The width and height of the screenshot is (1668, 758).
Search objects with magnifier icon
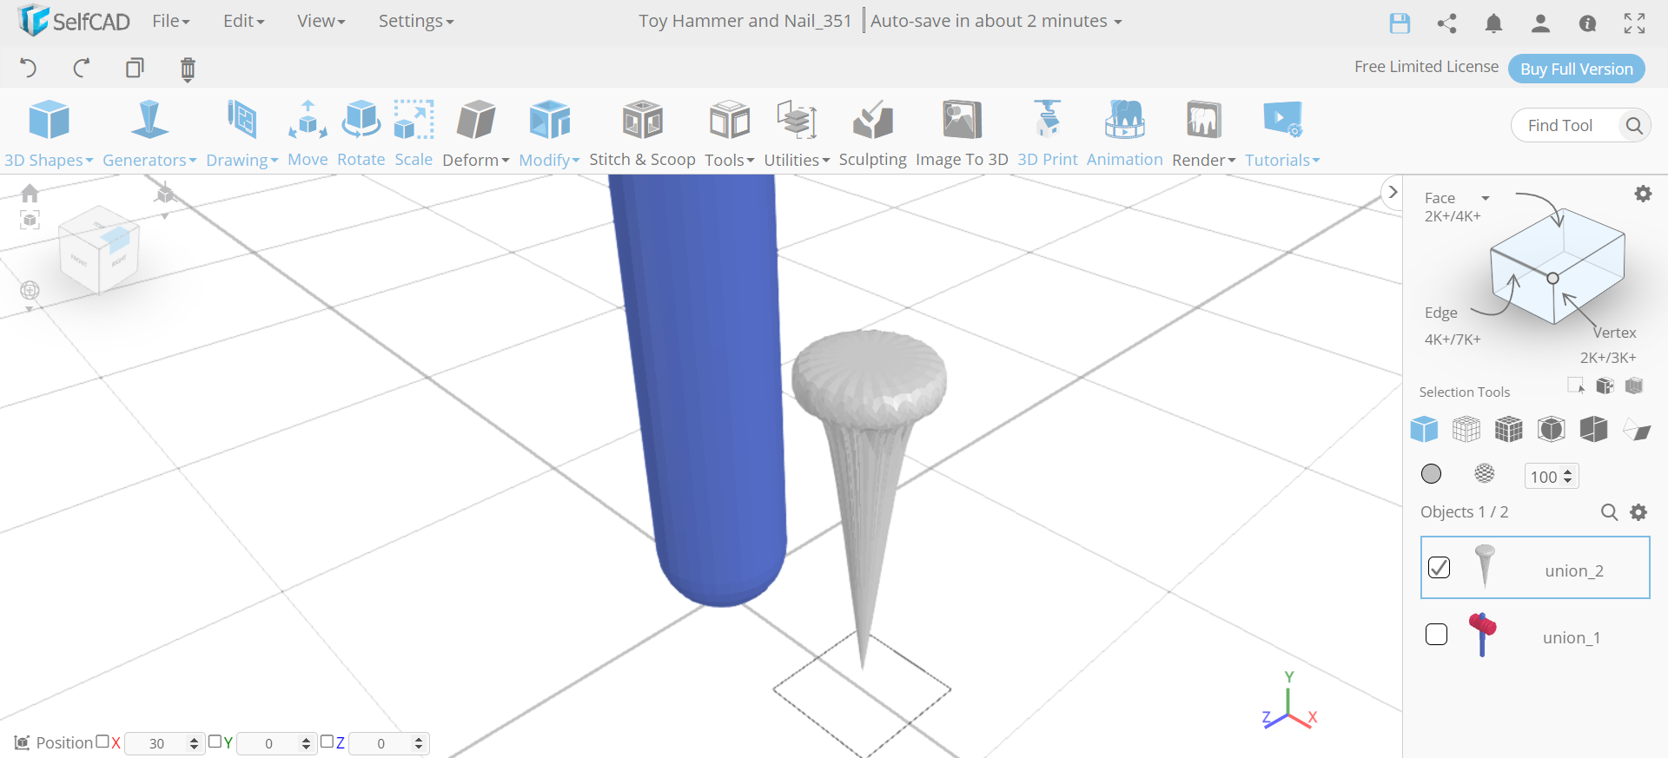tap(1609, 512)
